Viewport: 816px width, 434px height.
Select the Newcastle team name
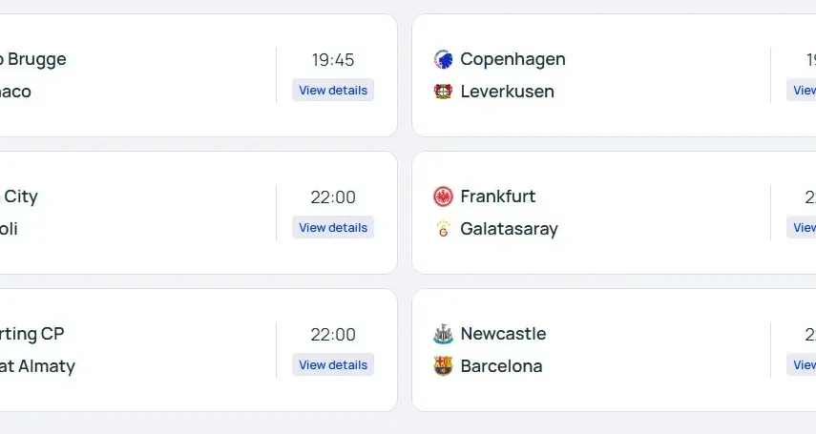pos(503,334)
